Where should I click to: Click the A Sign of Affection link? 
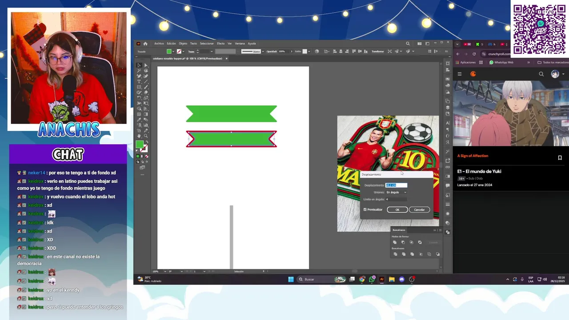(473, 156)
